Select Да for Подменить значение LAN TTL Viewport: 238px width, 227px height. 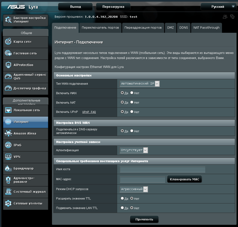pos(122,208)
